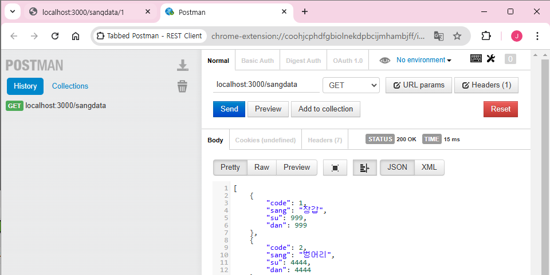
Task: Close the localhost:3000/sangdata/1 tab
Action: pyautogui.click(x=148, y=11)
